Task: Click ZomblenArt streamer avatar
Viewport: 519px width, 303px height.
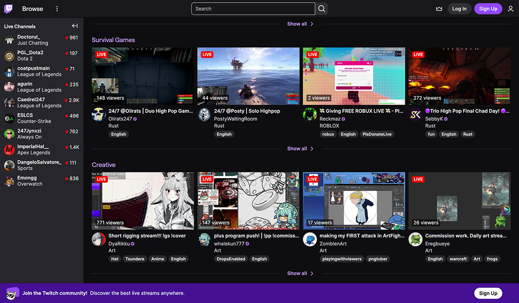Action: pos(310,239)
